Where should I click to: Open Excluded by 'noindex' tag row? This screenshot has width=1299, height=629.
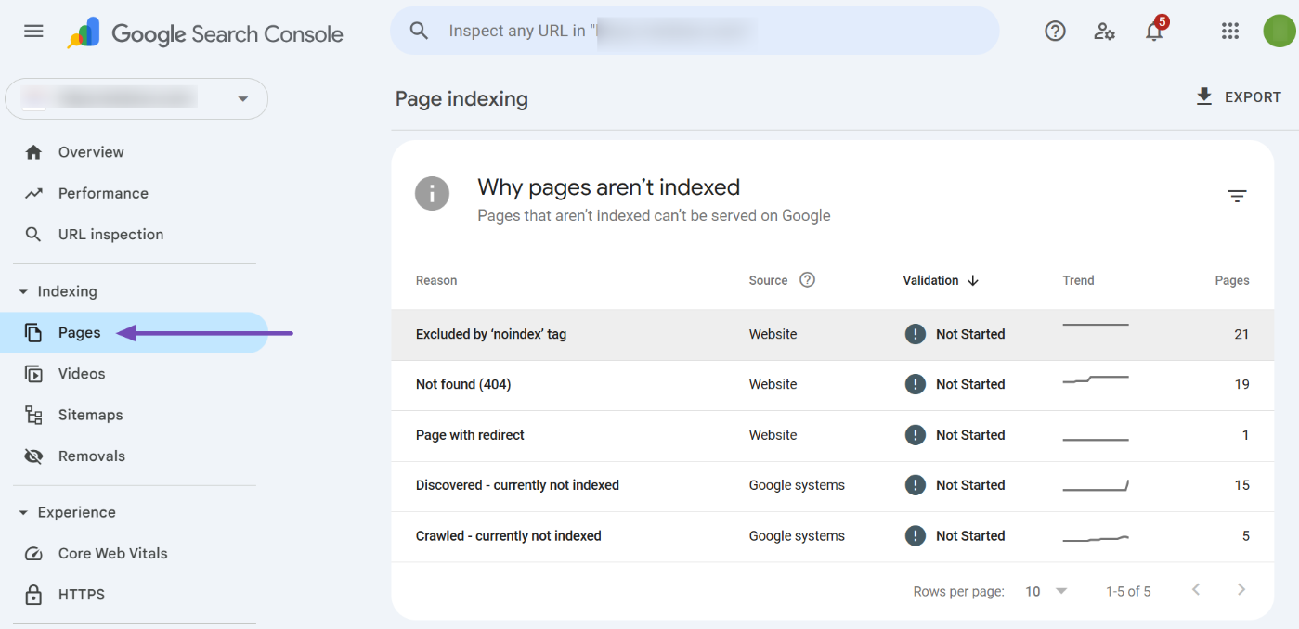tap(833, 334)
